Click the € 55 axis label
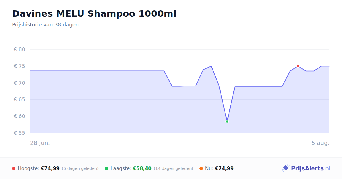 (x=19, y=133)
